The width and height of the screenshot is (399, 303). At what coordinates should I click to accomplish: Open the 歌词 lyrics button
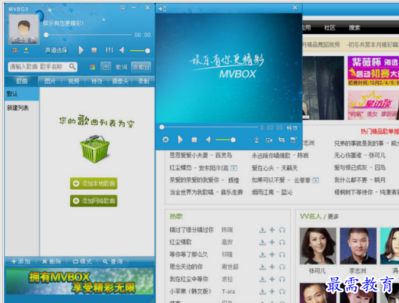[x=121, y=67]
